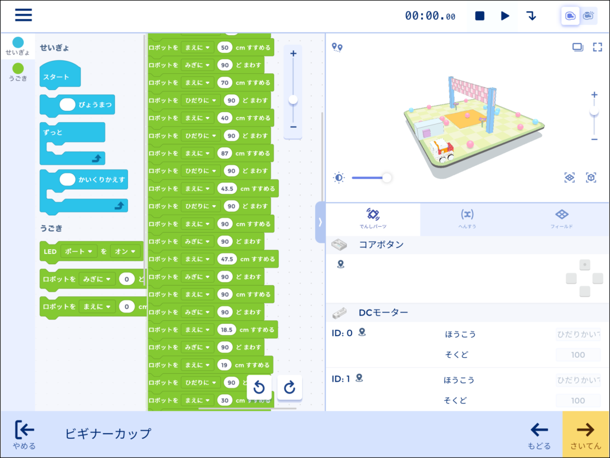
Task: Click the step-execution arrow icon
Action: pyautogui.click(x=531, y=16)
